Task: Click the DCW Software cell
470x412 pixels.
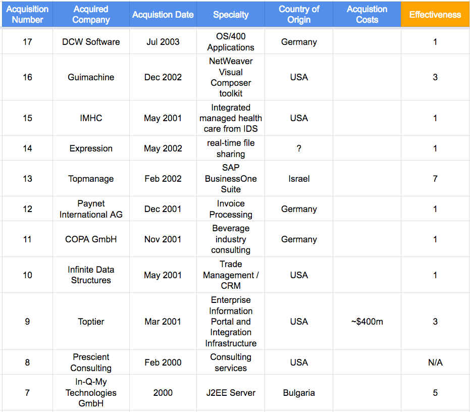Action: point(91,42)
